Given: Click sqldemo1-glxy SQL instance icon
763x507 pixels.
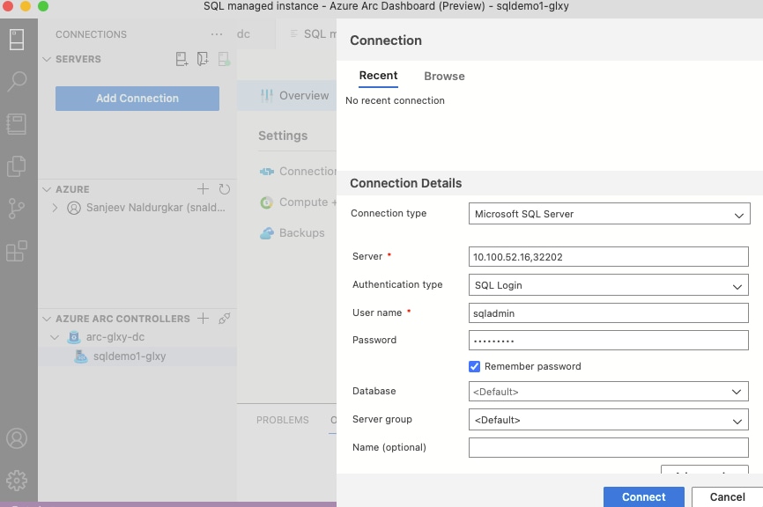Looking at the screenshot, I should (x=81, y=356).
